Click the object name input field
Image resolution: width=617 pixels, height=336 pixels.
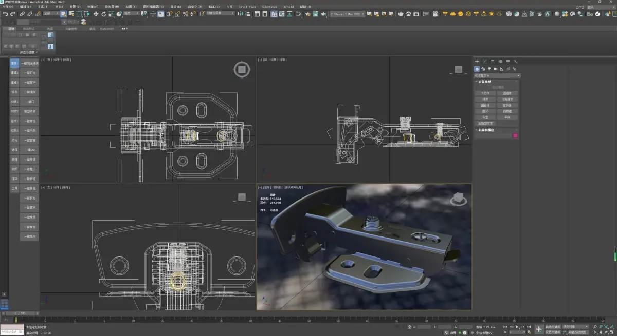click(493, 135)
